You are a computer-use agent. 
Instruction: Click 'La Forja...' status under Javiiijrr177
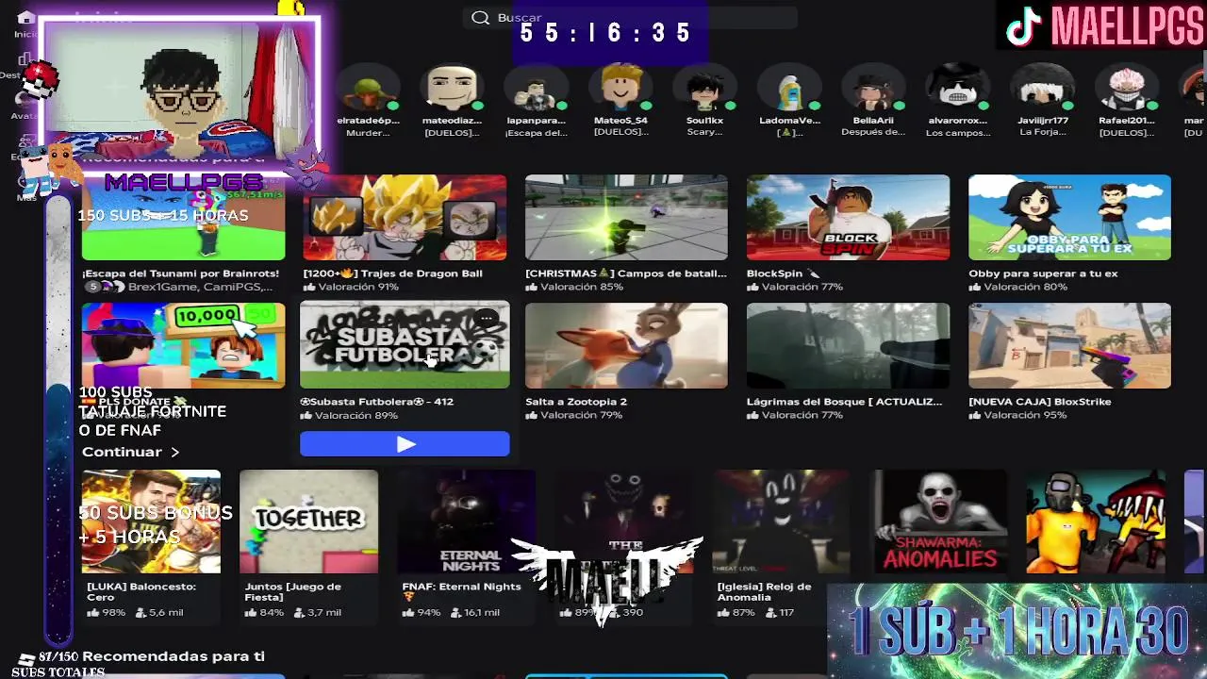[1043, 133]
